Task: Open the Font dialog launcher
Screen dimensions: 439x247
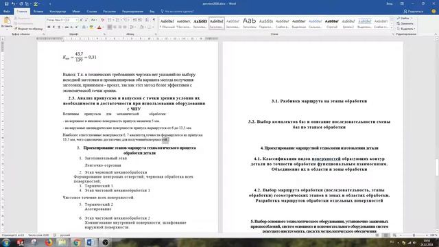Action: point(104,34)
